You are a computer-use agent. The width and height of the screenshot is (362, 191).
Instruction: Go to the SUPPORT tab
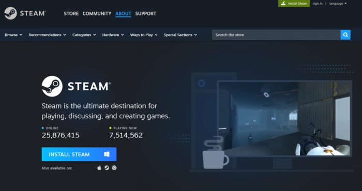(x=146, y=13)
